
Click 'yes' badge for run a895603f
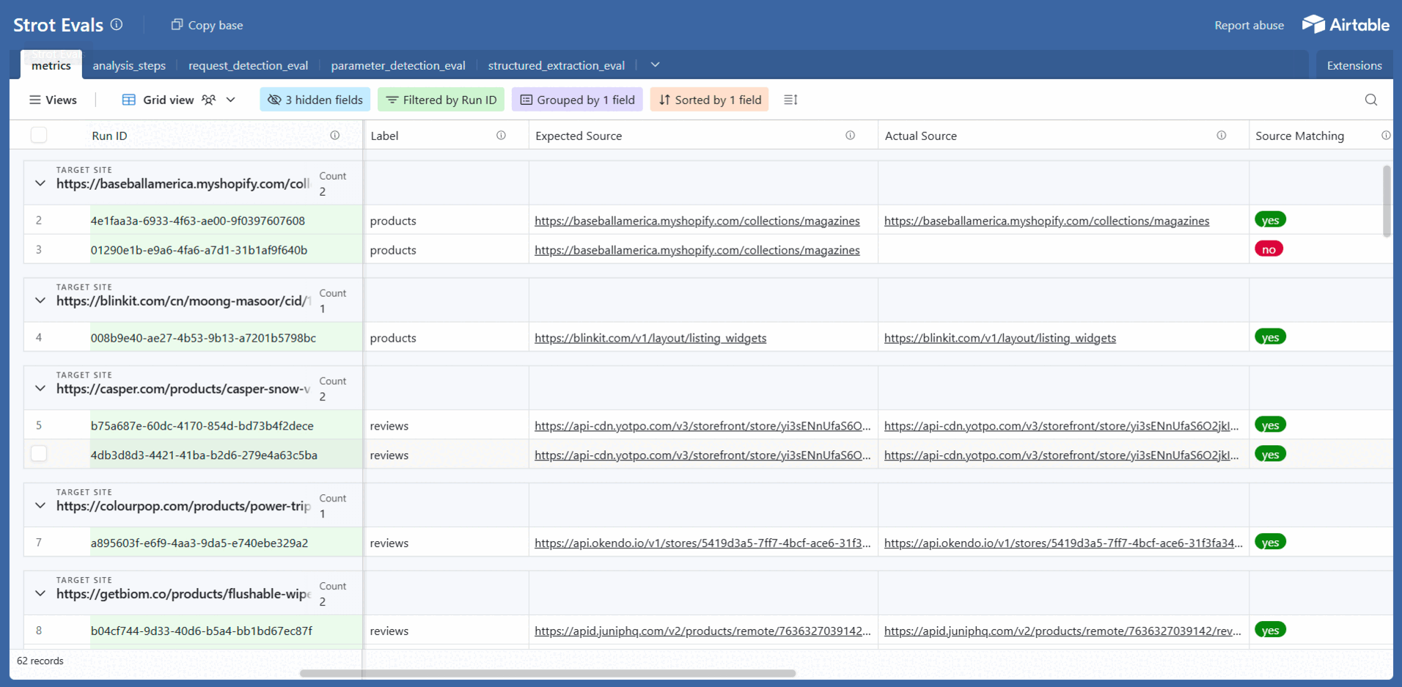[1270, 543]
